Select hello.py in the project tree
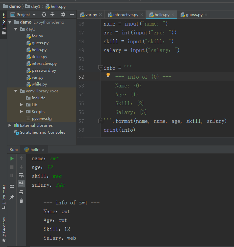Image resolution: width=234 pixels, height=247 pixels. coord(37,50)
